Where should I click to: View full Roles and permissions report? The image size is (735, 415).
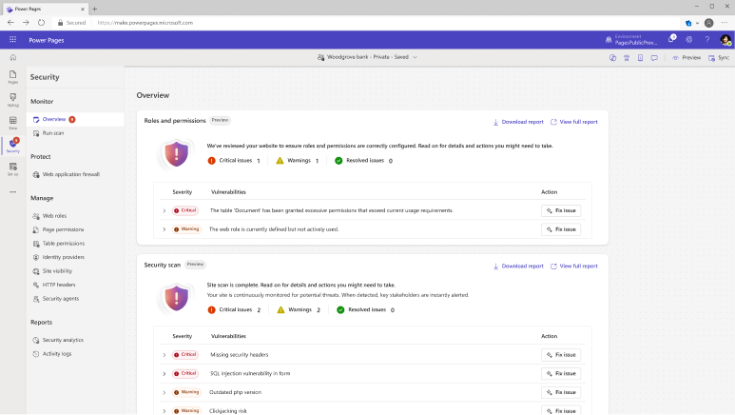[x=574, y=122]
